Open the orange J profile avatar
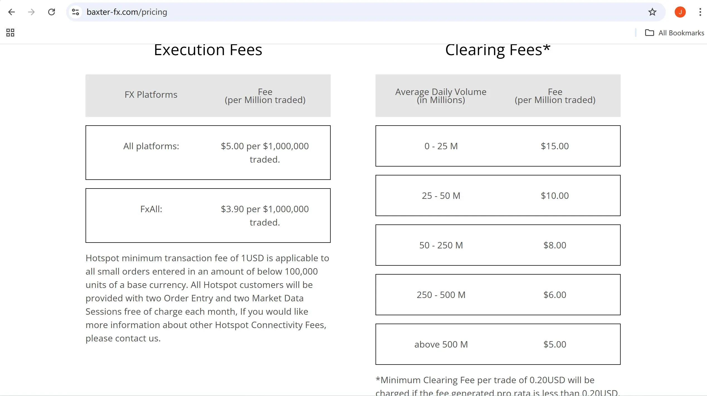707x396 pixels. 680,12
